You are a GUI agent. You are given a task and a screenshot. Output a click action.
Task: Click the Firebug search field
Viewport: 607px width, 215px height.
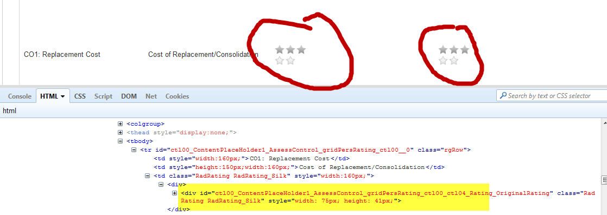click(552, 96)
